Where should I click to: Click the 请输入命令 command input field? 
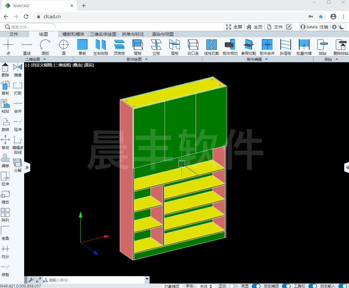pyautogui.click(x=94, y=280)
